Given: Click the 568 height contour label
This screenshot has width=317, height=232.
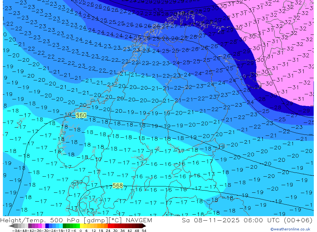Looking at the screenshot, I should pyautogui.click(x=118, y=185).
